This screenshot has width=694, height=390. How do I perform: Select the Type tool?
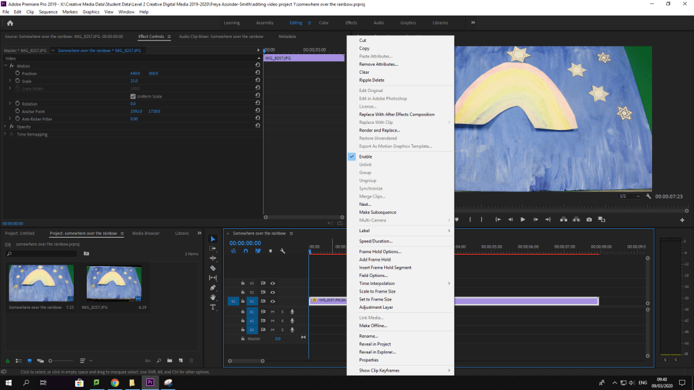213,307
